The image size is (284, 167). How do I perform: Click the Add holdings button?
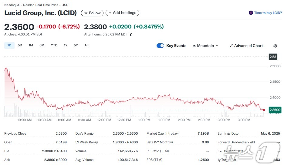(x=122, y=13)
